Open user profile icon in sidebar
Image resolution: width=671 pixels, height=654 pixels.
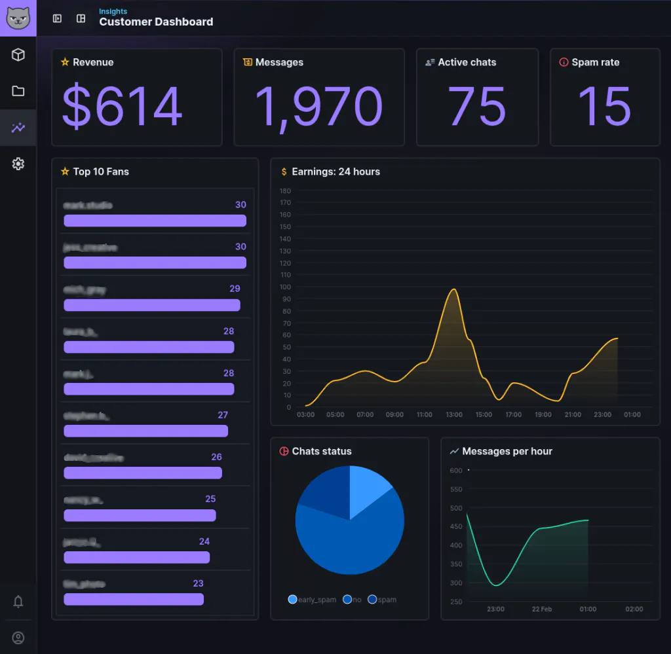coord(18,638)
